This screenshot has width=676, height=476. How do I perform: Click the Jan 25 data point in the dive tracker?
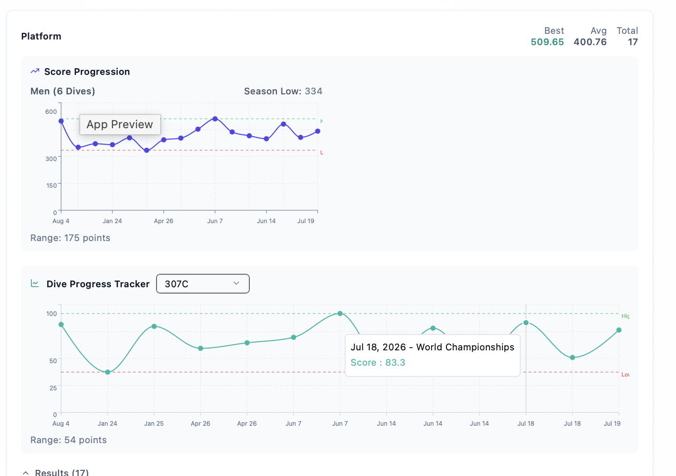[154, 326]
